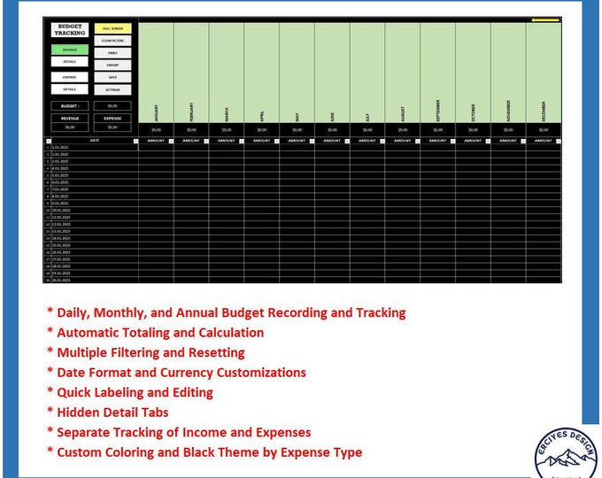
Task: Open the Details button below Expense
Action: pos(69,89)
